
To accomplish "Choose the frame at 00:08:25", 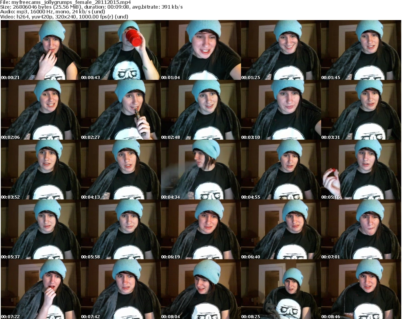I will [x=281, y=289].
